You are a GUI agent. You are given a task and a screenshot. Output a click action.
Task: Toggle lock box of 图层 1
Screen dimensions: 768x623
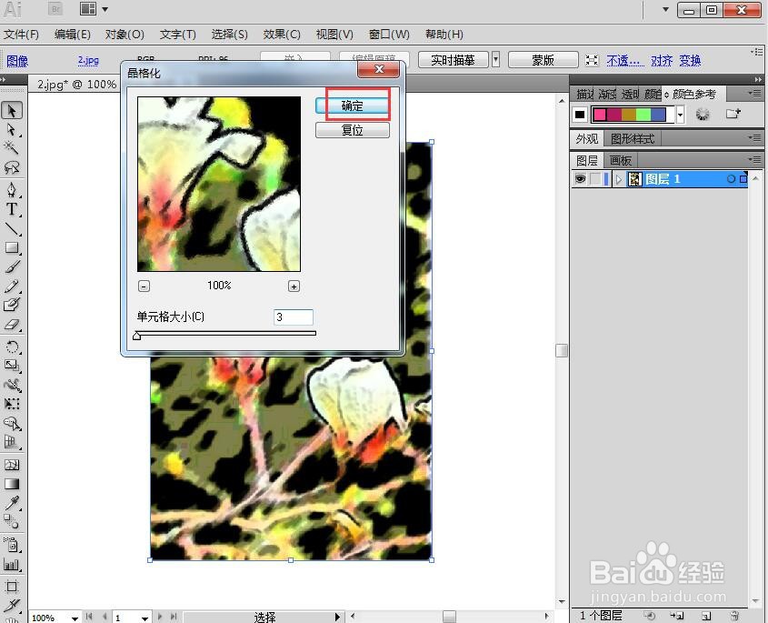point(595,179)
